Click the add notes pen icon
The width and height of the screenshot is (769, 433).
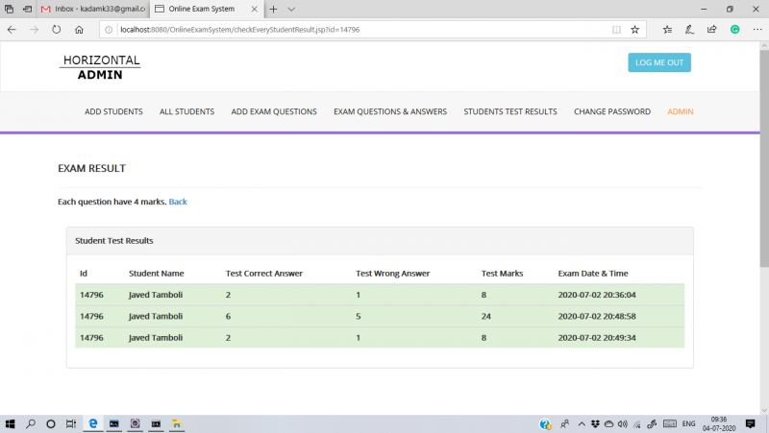click(x=689, y=30)
